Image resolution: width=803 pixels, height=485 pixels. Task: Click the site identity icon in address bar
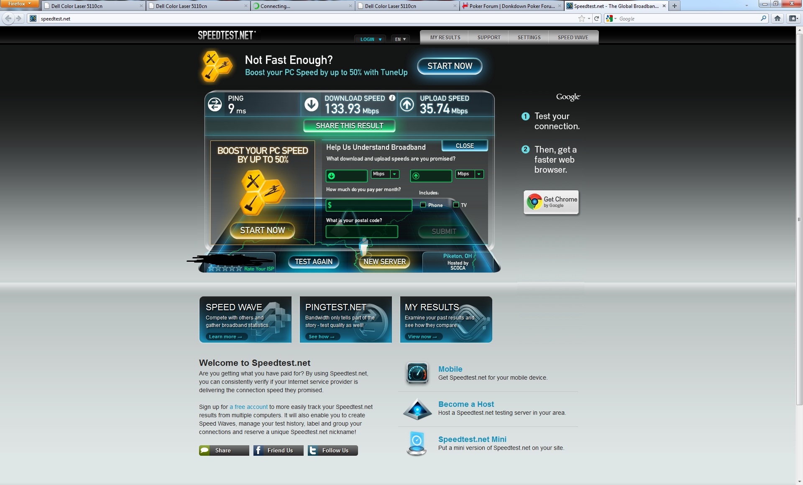point(33,18)
